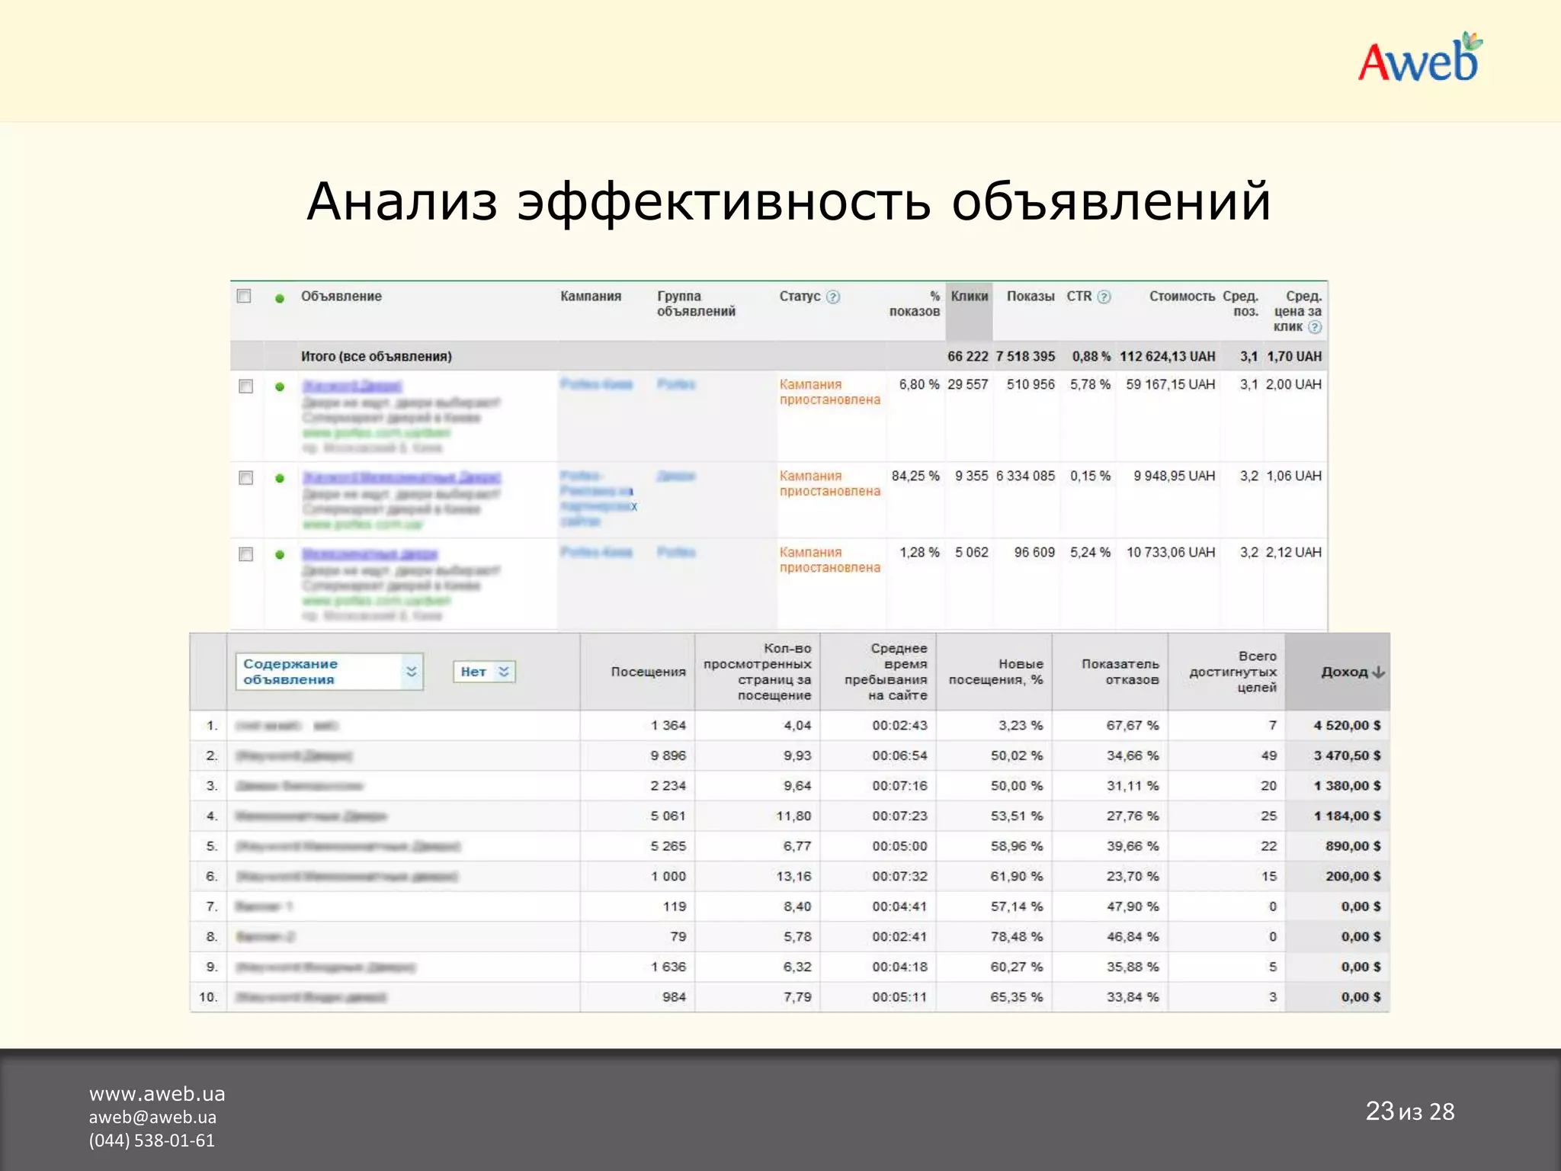Click the 6 334 085 impressions cell
Image resolution: width=1561 pixels, height=1171 pixels.
click(1025, 476)
